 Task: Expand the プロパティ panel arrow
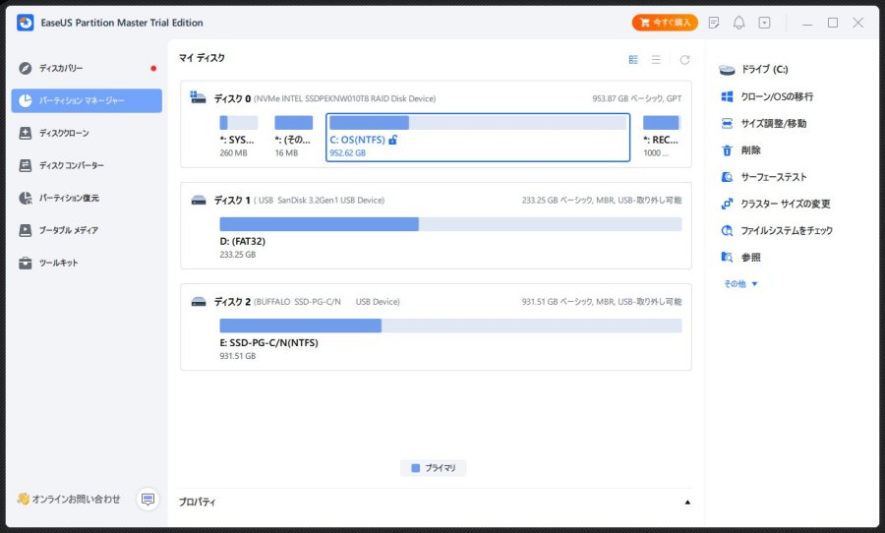click(687, 502)
